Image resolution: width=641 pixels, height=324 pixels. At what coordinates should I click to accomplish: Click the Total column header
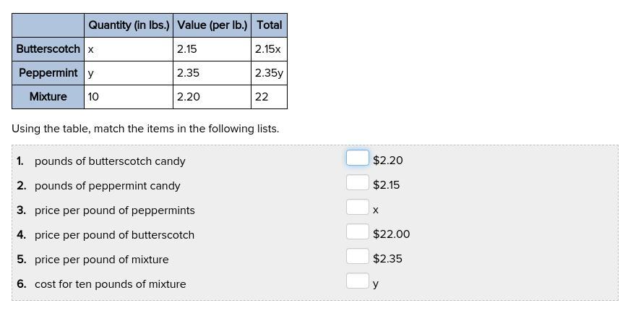point(269,25)
